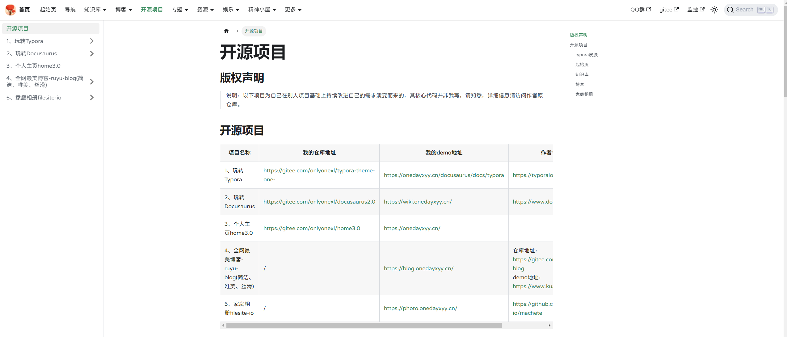Screen dimensions: 787x337
Task: Expand the 专题 dropdown menu
Action: click(180, 10)
